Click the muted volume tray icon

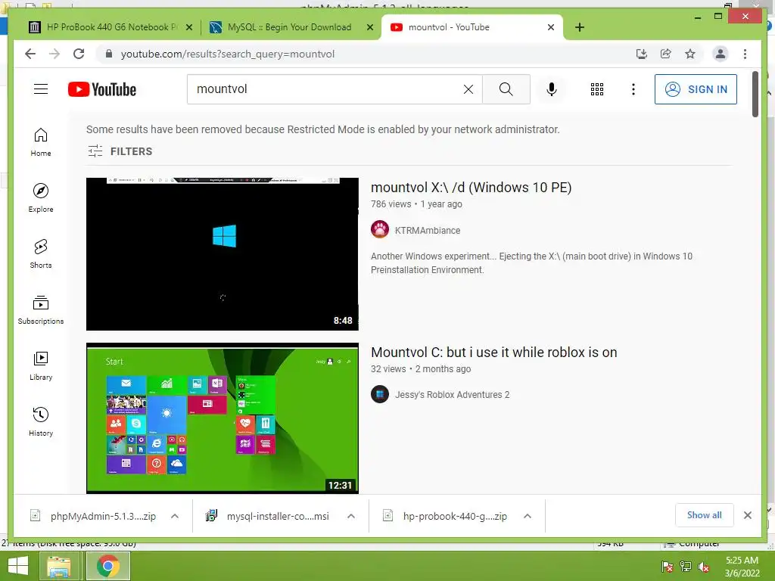703,567
